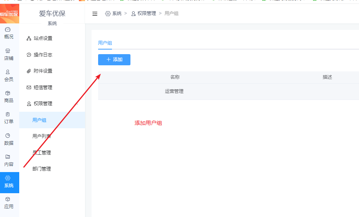This screenshot has width=359, height=217.
Task: Open the 内容 content section
Action: [9, 161]
